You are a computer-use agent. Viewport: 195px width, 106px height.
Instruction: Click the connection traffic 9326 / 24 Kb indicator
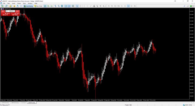tap(187, 105)
